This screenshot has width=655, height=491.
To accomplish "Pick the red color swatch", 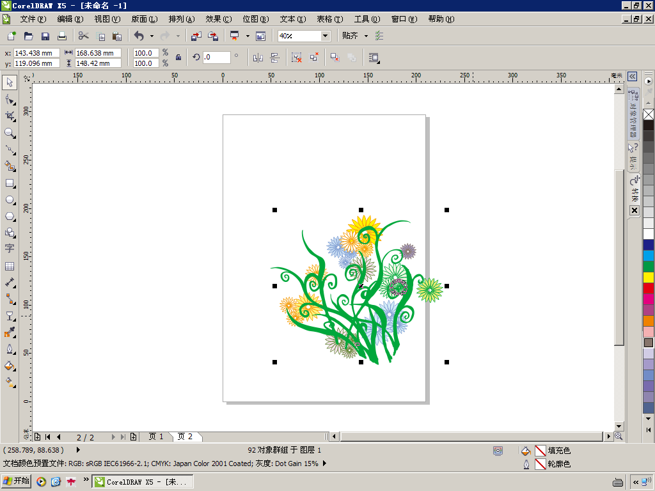I will pyautogui.click(x=649, y=288).
